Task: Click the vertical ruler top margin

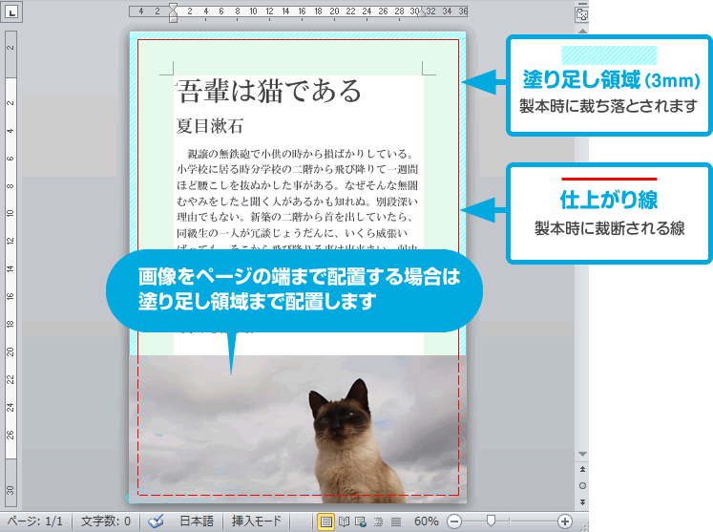Action: [10, 53]
